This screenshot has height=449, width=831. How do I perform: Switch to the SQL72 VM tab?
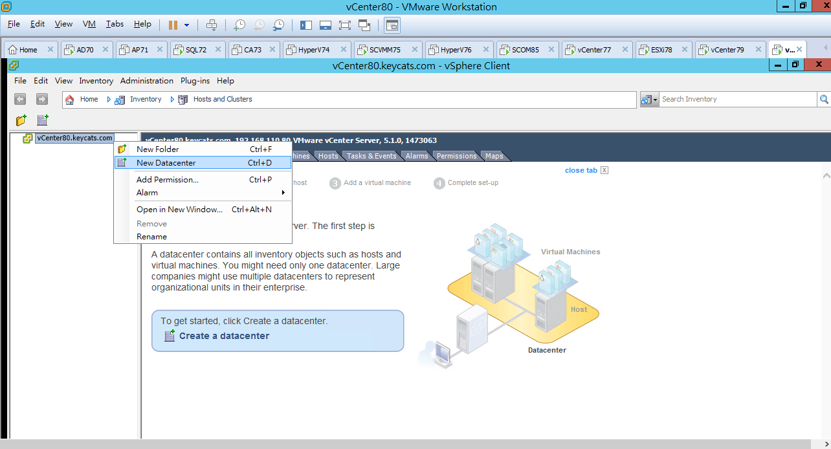196,50
